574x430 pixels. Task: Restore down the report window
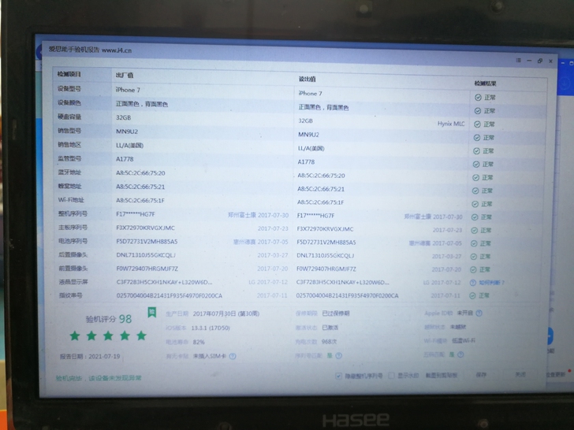point(540,61)
